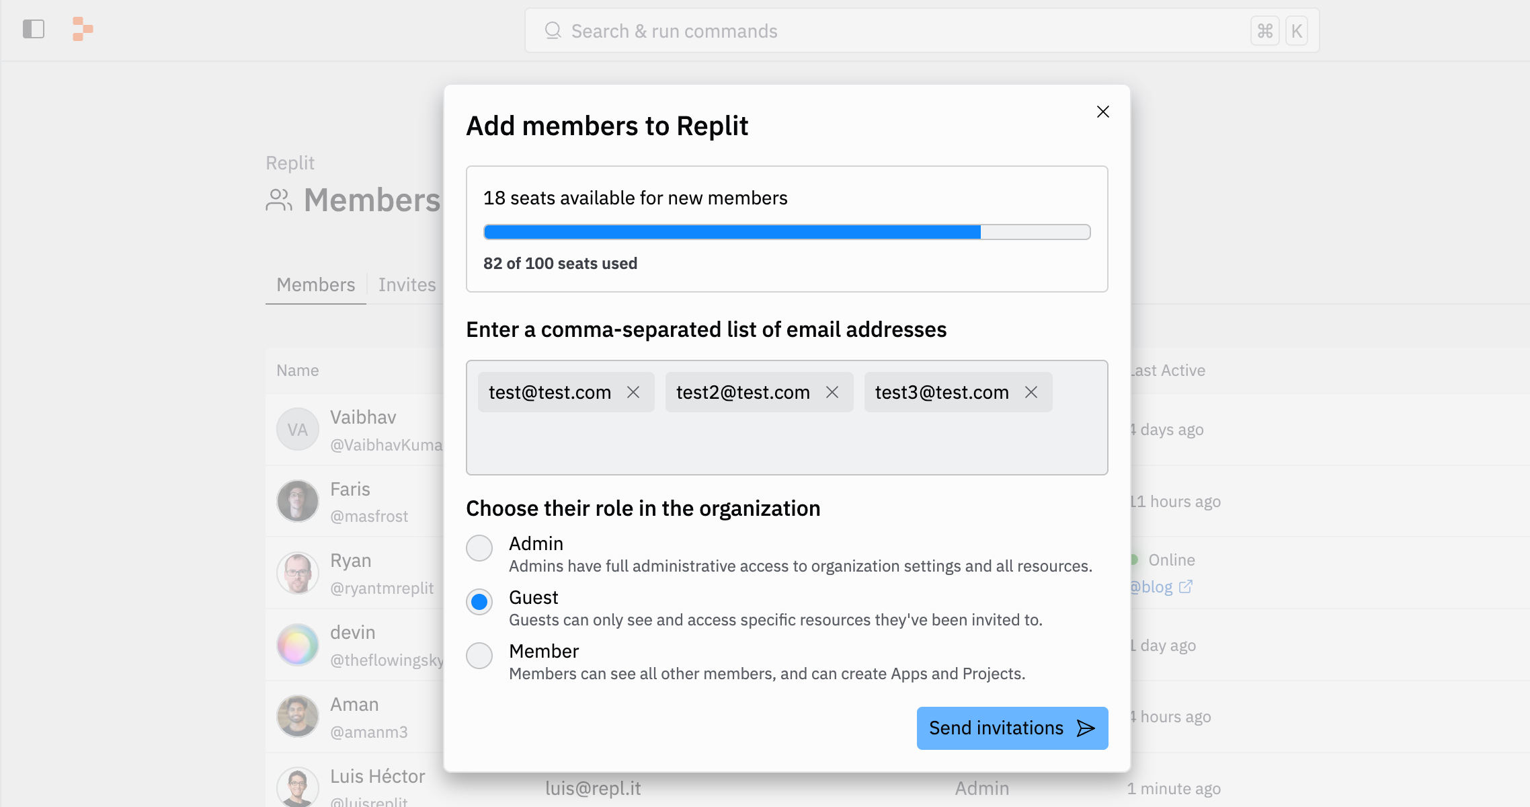Click the K key shortcut badge
Image resolution: width=1530 pixels, height=807 pixels.
point(1297,31)
